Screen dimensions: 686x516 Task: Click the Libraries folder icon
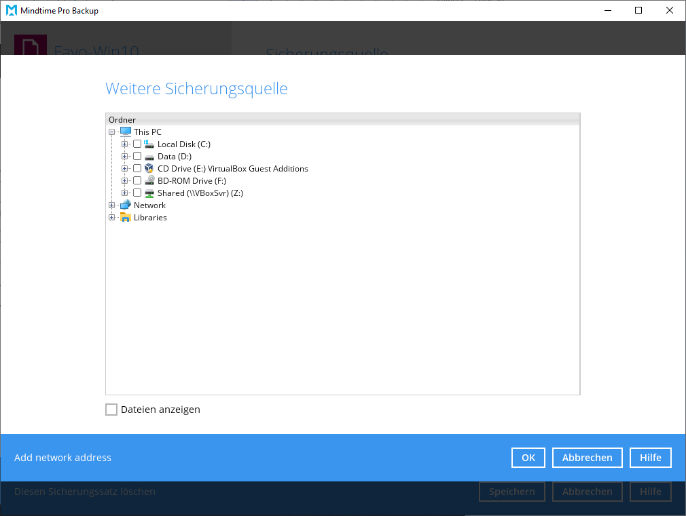click(x=126, y=218)
